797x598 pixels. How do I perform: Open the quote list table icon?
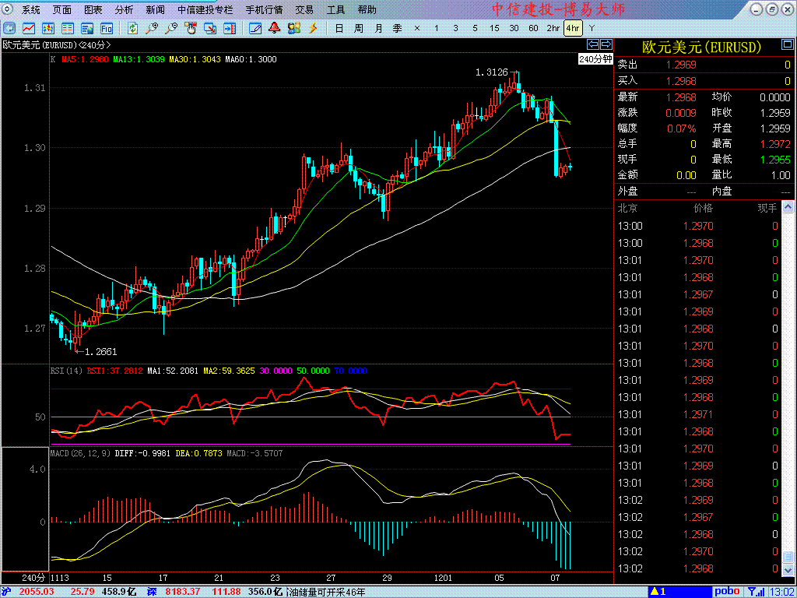68,28
